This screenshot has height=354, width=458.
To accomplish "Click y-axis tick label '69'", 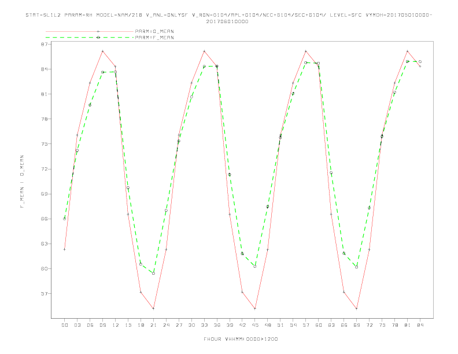I will [46, 194].
